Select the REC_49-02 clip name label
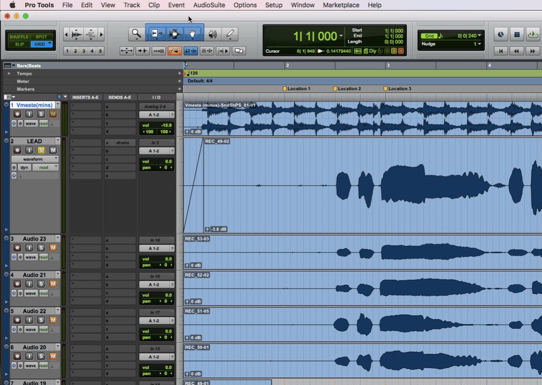542x385 pixels. coord(217,141)
